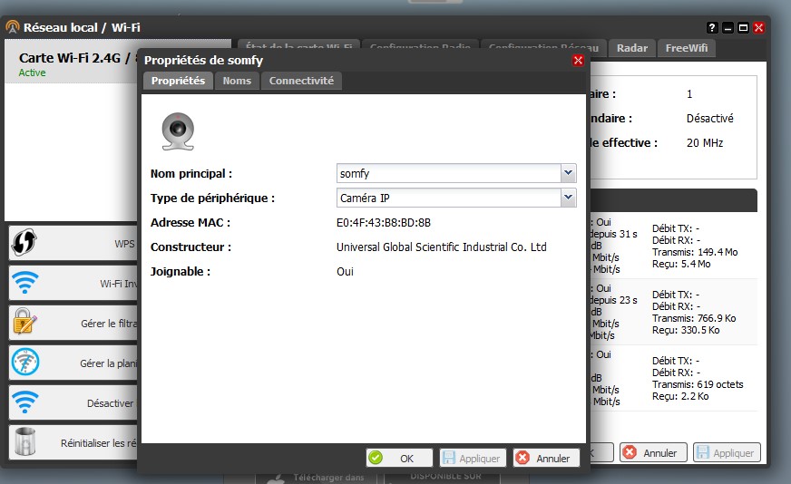Screen dimensions: 791x484
Task: Click the Wi-Fi planning clock icon
Action: 24,363
